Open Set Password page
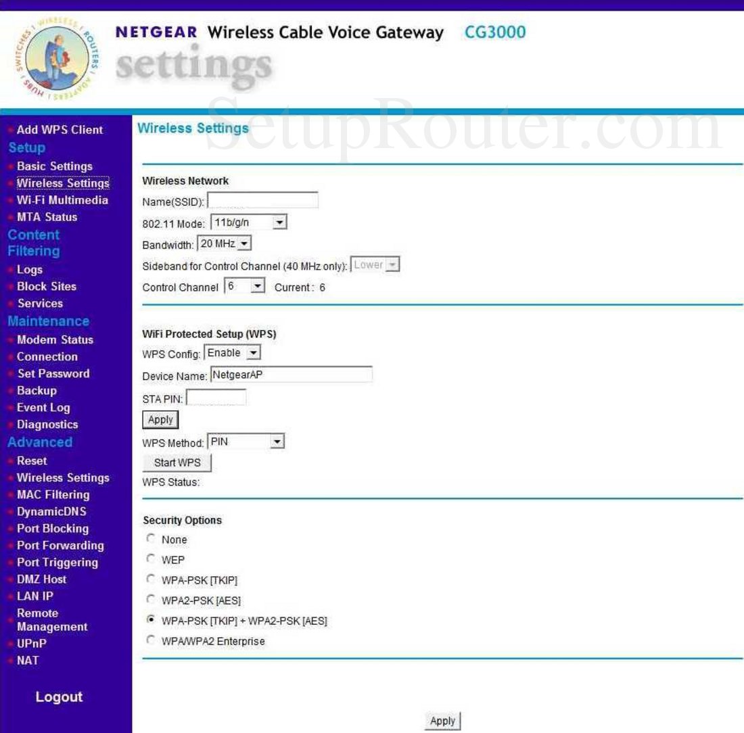744x733 pixels. point(53,373)
